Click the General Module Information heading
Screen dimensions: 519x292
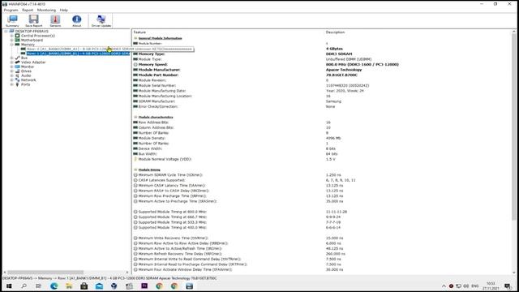coord(161,38)
